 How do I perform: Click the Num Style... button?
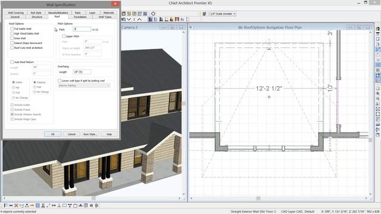point(90,134)
